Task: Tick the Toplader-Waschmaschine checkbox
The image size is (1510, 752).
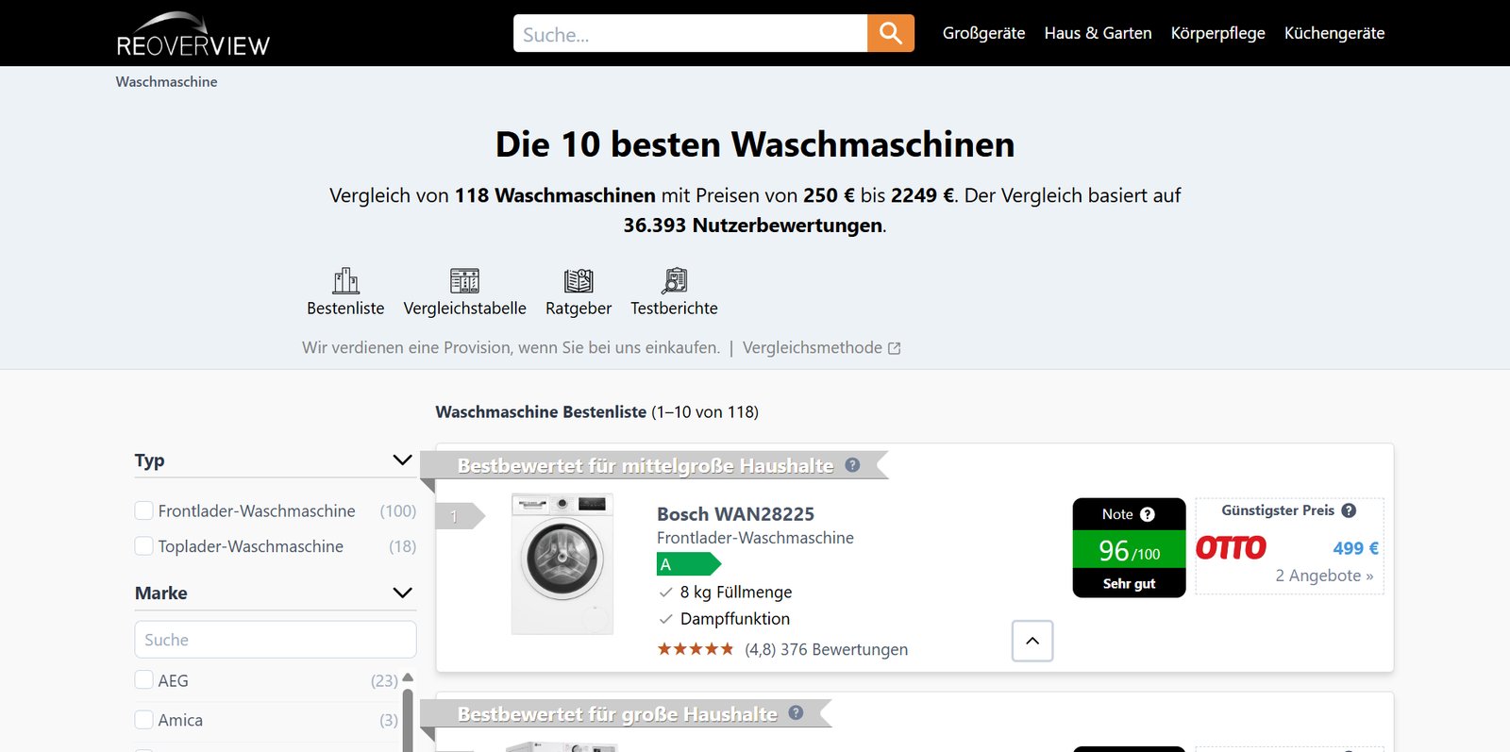Action: [143, 546]
